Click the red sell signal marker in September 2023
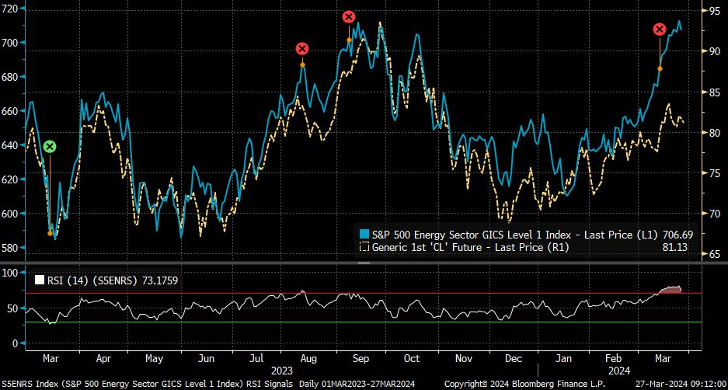This screenshot has height=390, width=728. [x=349, y=16]
